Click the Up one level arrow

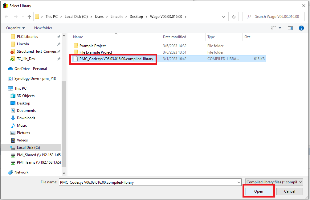[x=29, y=17]
